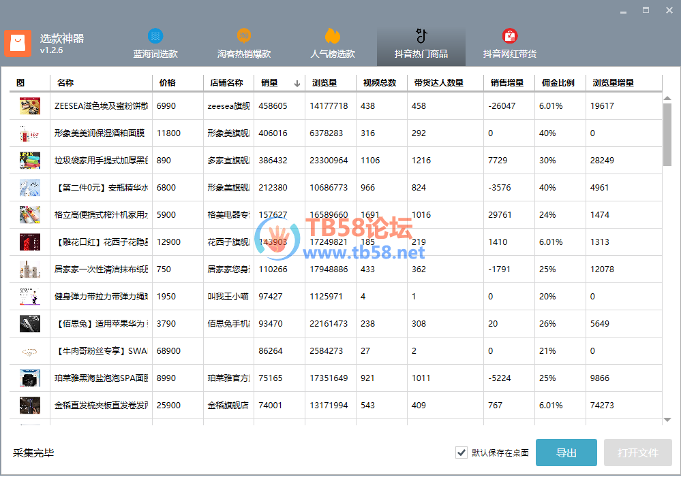Sort by the 名称 column header
681x477 pixels.
(101, 83)
